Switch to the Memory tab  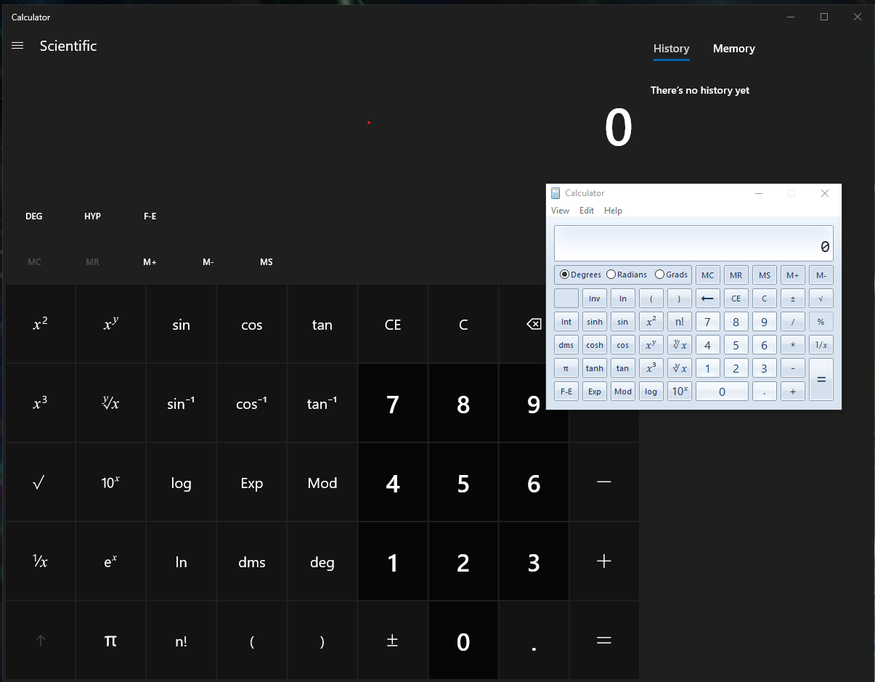coord(733,48)
